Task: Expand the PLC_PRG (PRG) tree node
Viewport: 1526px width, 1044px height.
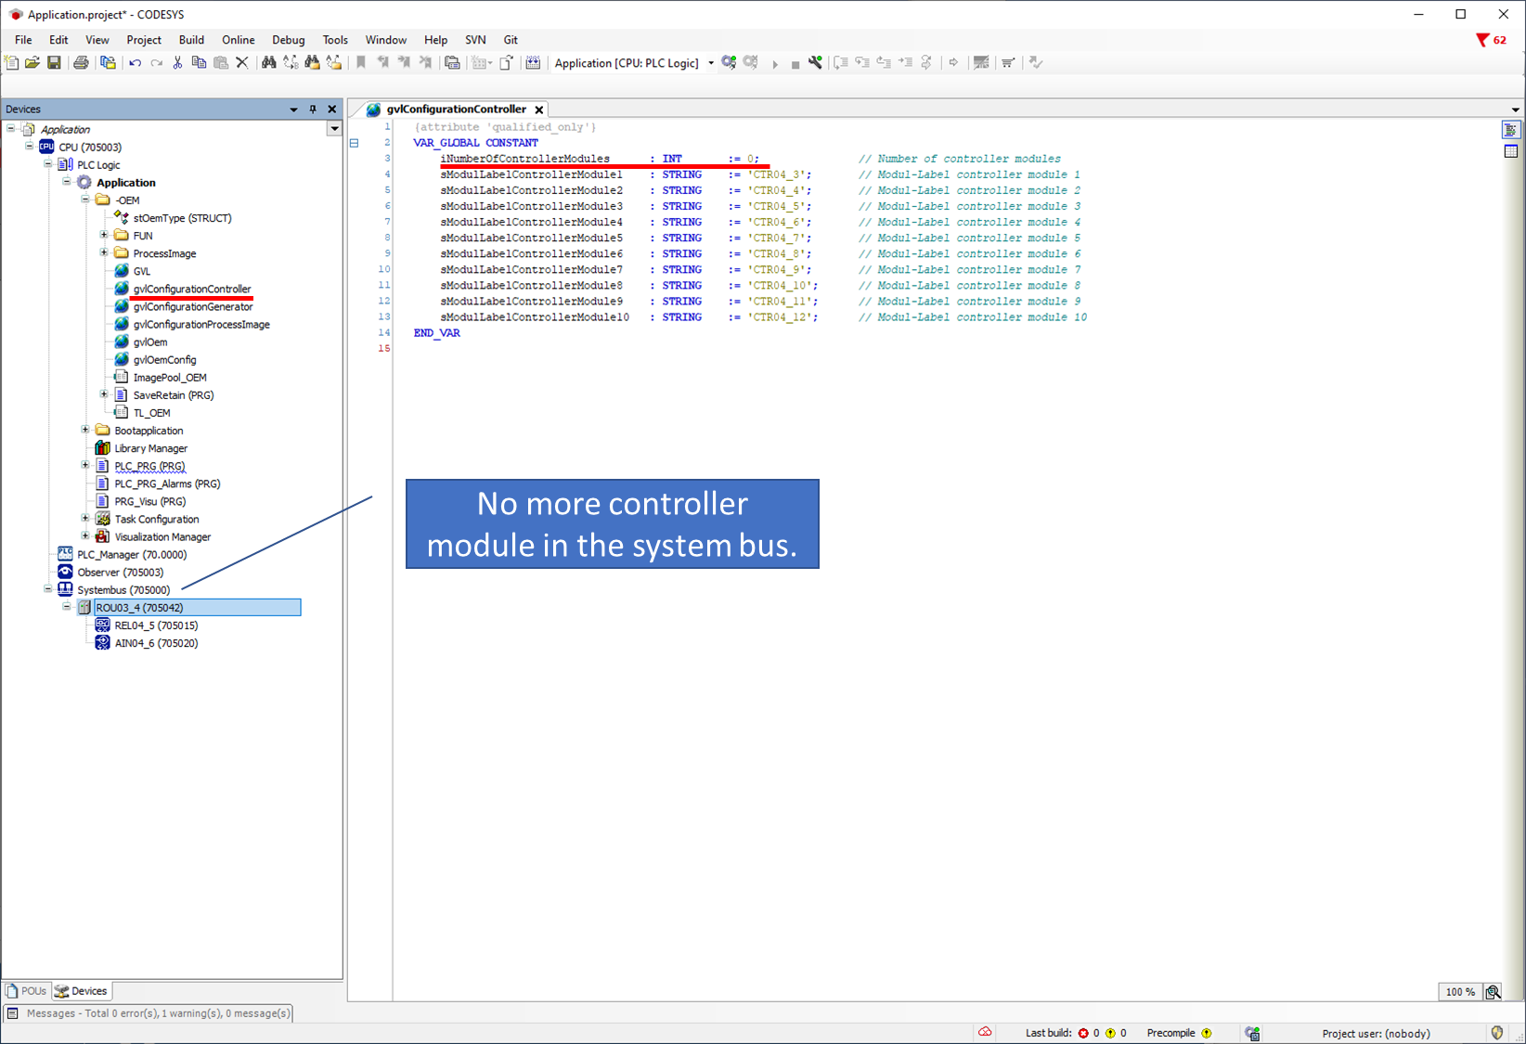Action: point(85,466)
